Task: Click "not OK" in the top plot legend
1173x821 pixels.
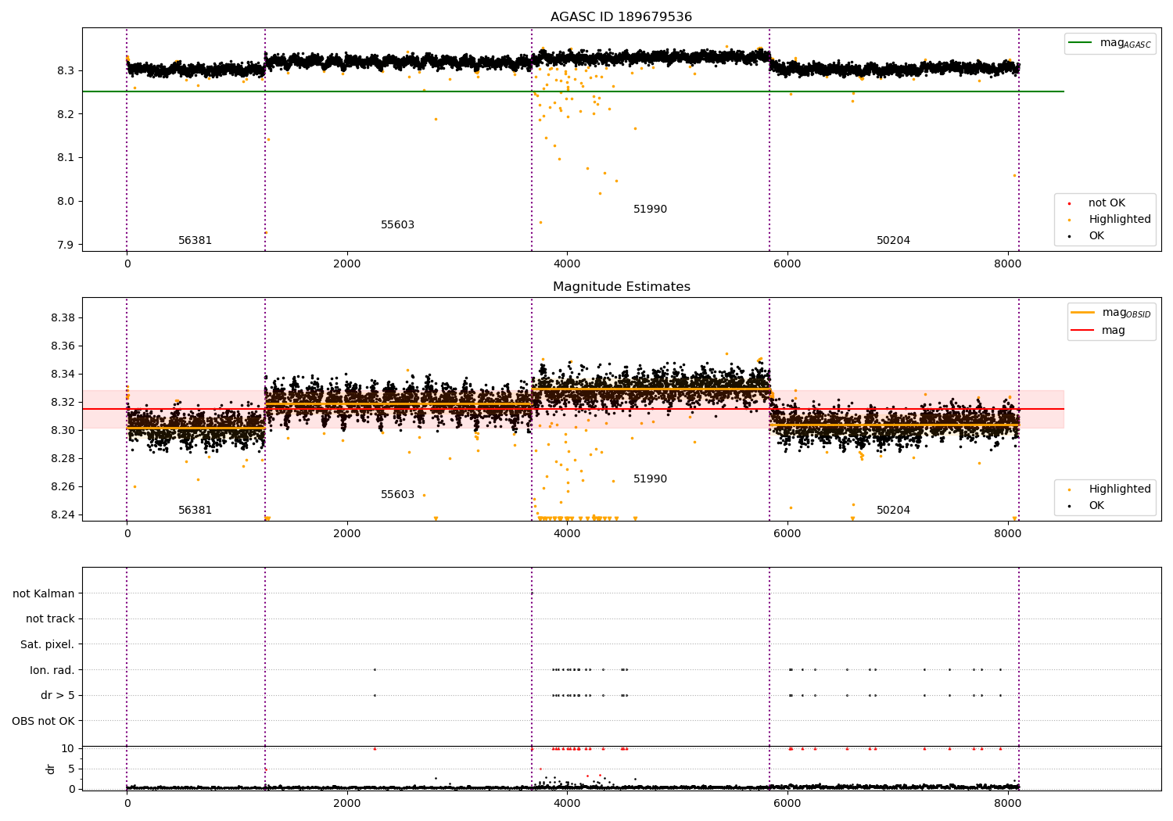Action: (x=1106, y=203)
